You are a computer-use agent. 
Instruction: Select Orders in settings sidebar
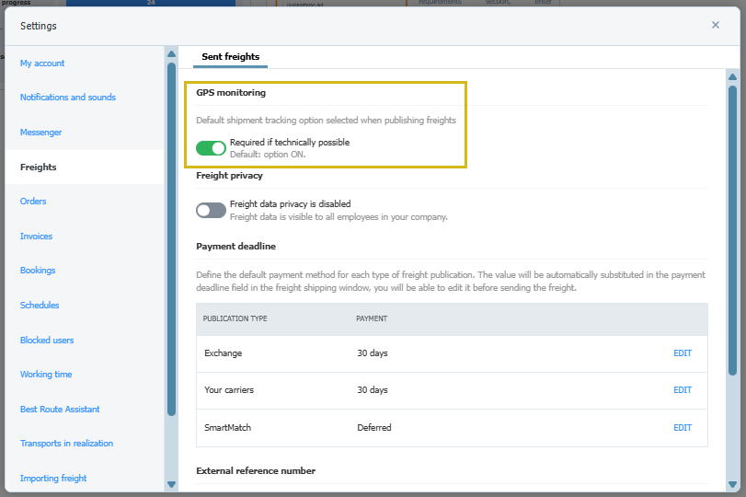point(33,202)
